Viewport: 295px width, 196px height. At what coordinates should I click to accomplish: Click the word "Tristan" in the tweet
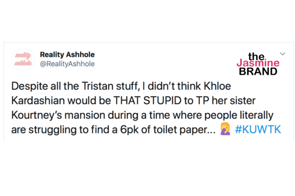tap(98, 86)
